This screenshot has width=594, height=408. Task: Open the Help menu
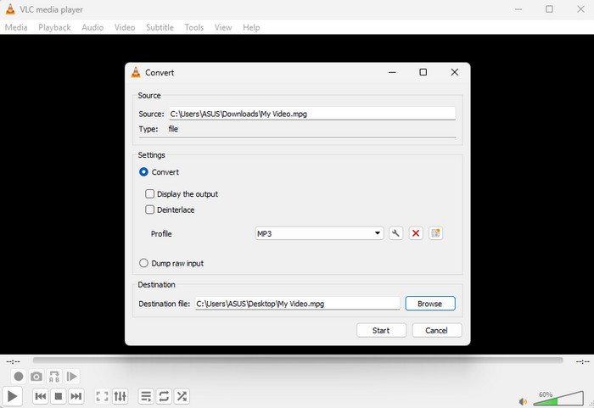[251, 27]
